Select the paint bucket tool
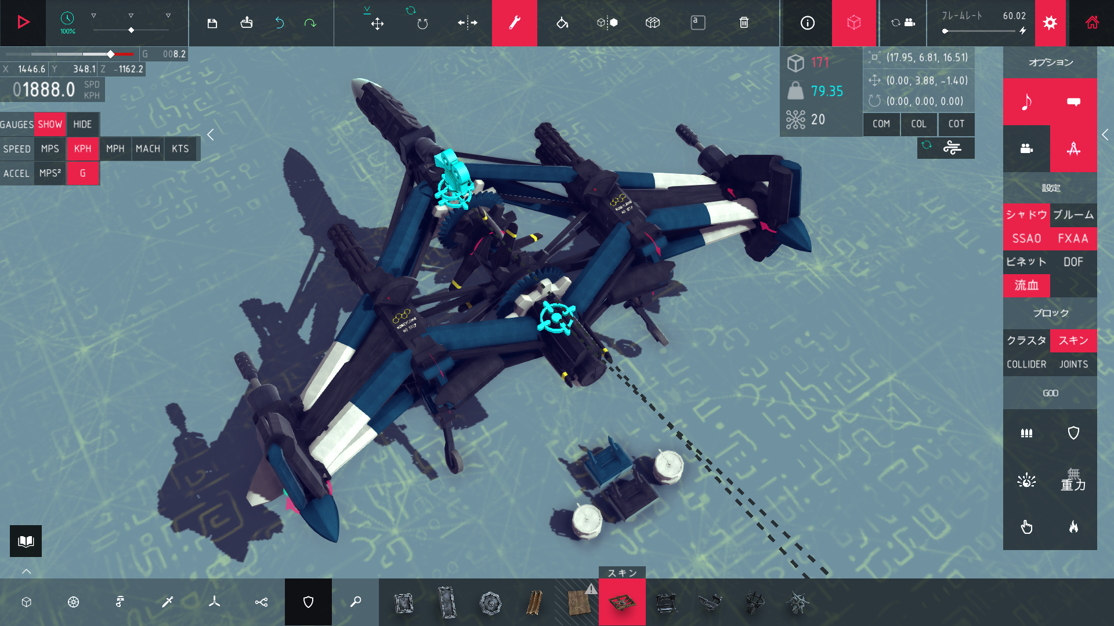The image size is (1114, 626). pyautogui.click(x=562, y=23)
